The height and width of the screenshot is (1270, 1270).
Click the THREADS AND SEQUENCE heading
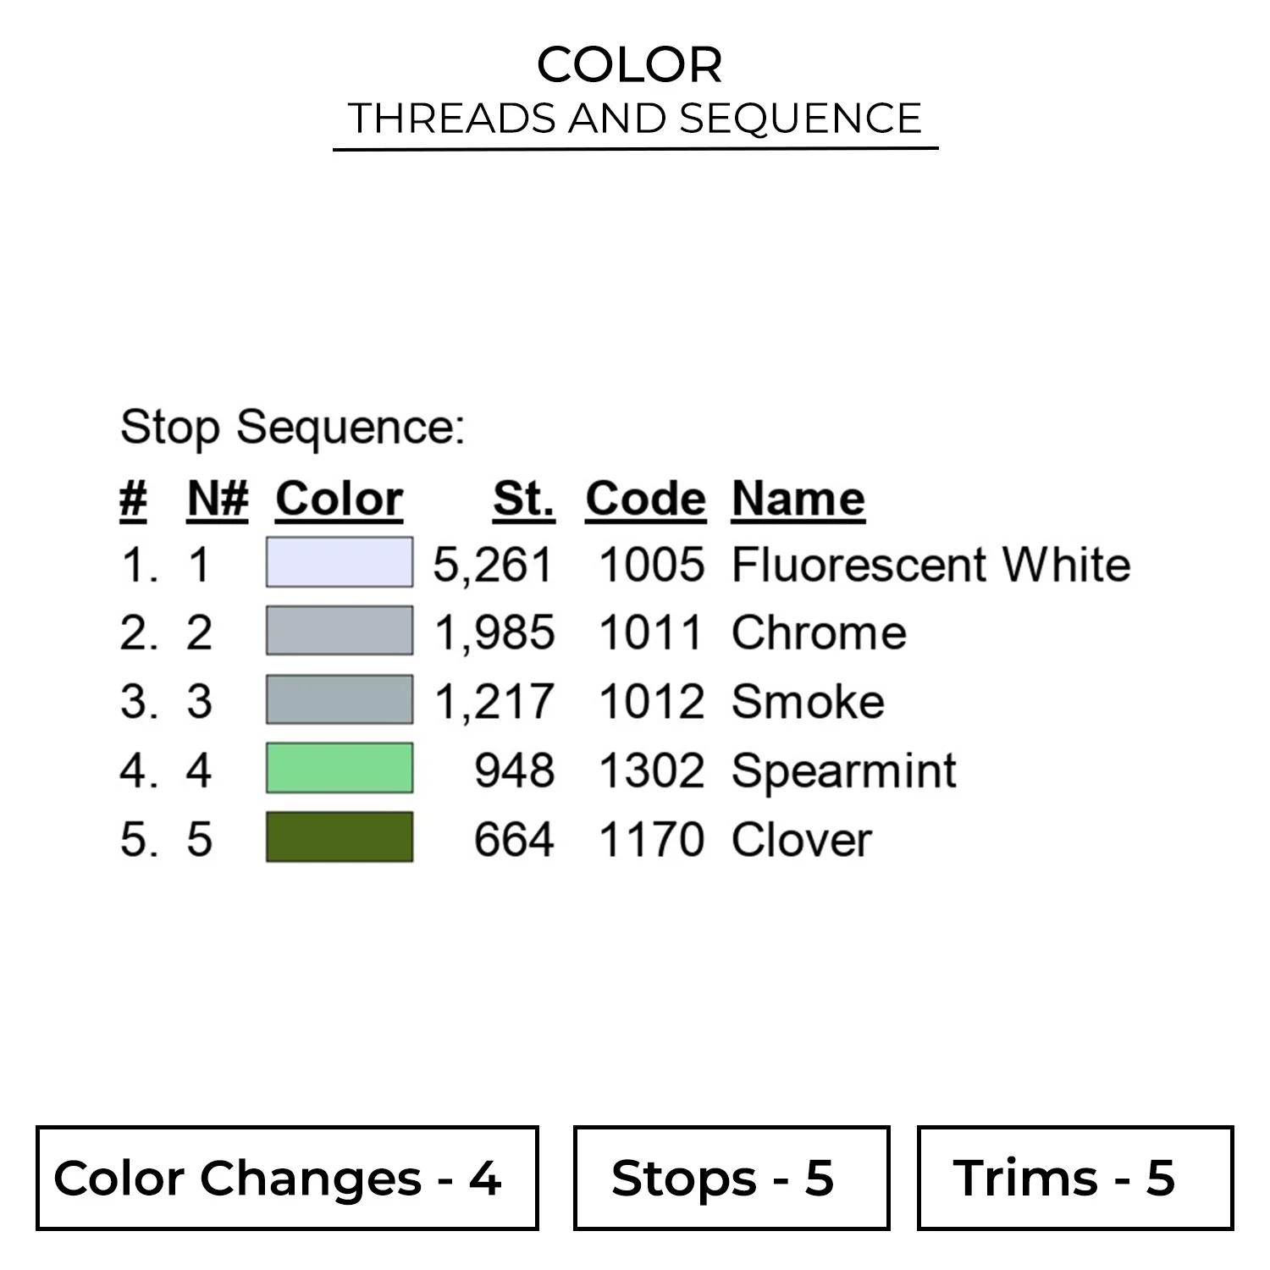pos(635,118)
